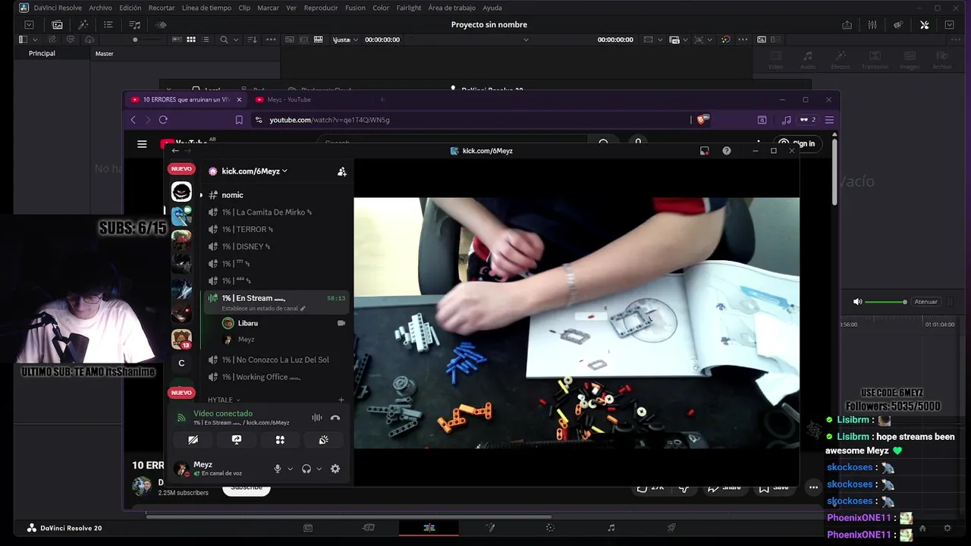971x546 pixels.
Task: Open the Edit Index list icon in DaVinci
Action: [x=108, y=24]
